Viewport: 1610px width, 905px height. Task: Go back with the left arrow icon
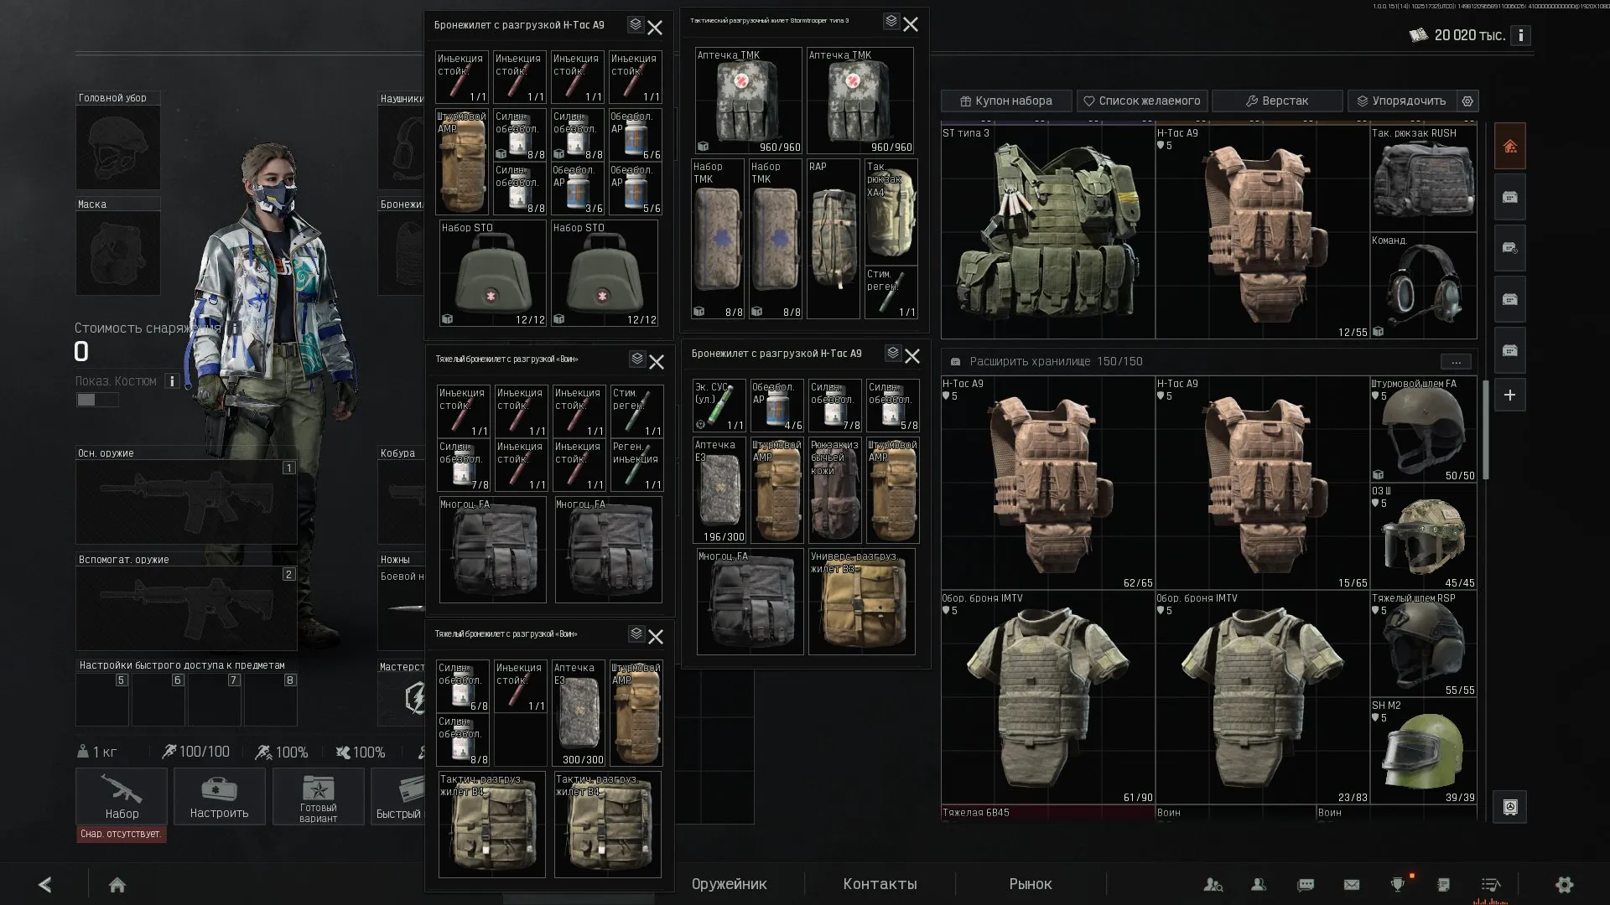(x=45, y=884)
